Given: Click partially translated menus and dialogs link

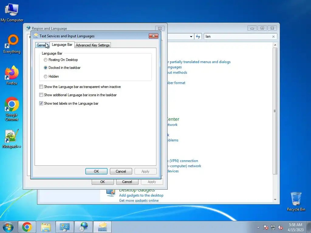Looking at the screenshot, I should click(x=200, y=62).
